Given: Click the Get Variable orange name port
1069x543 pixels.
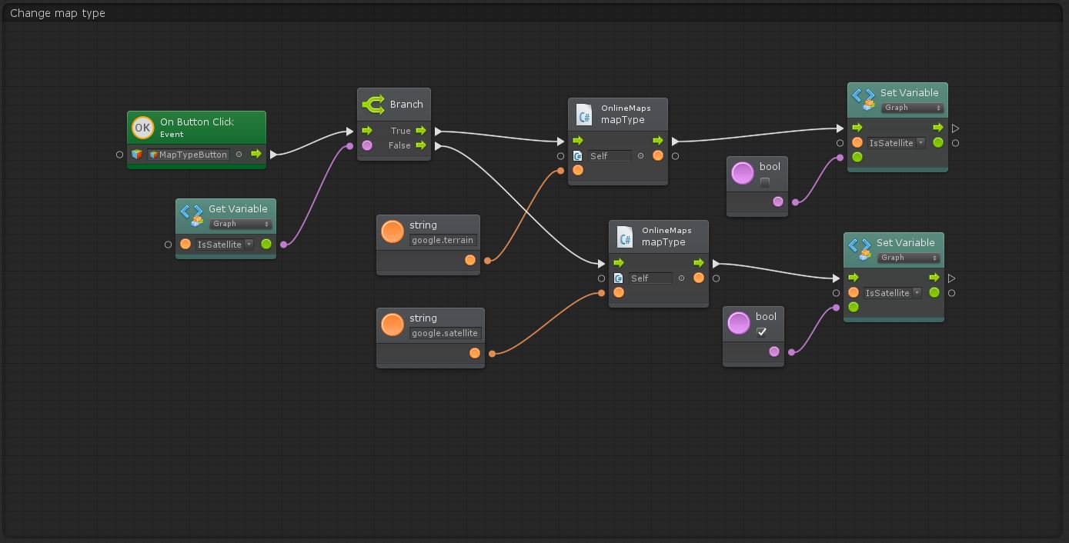Looking at the screenshot, I should pyautogui.click(x=185, y=245).
